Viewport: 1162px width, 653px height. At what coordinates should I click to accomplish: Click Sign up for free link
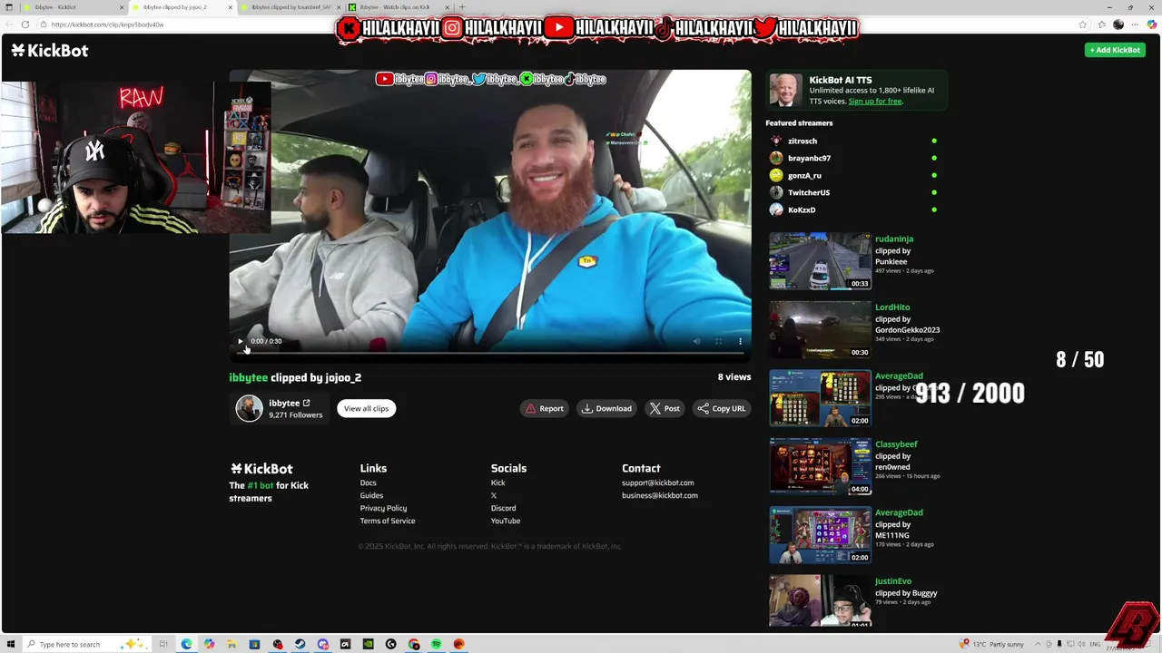(875, 101)
